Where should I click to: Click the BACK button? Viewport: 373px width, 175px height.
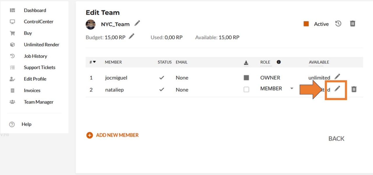tap(336, 139)
